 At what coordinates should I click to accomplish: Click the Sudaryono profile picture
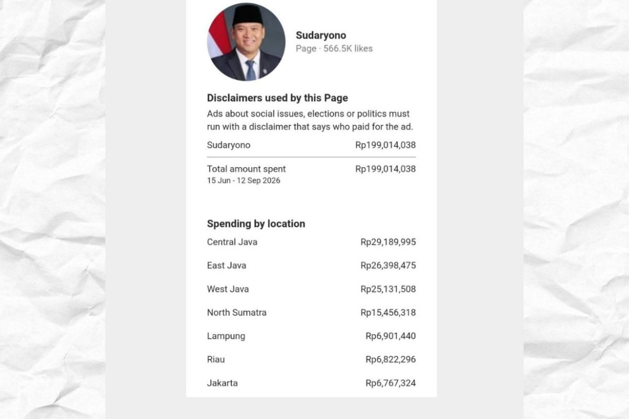click(246, 42)
